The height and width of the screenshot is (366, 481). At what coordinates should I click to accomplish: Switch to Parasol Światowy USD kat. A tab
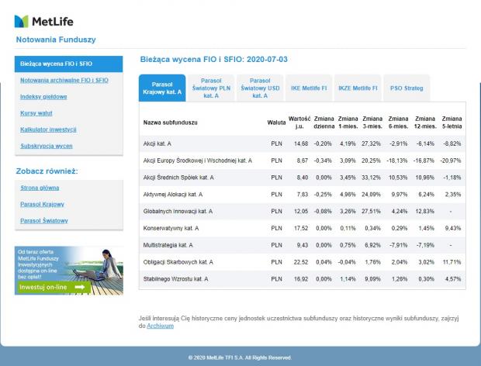(260, 88)
